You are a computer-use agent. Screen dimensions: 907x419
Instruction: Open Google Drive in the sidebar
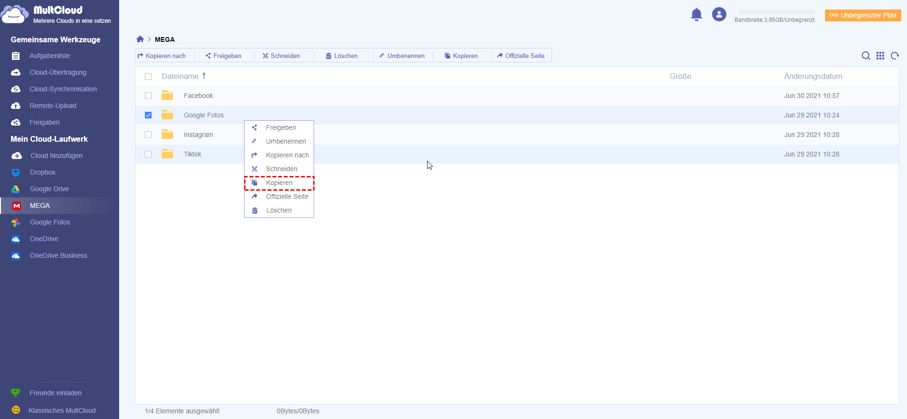49,189
